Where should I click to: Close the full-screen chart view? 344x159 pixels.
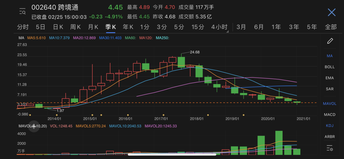tap(332, 12)
